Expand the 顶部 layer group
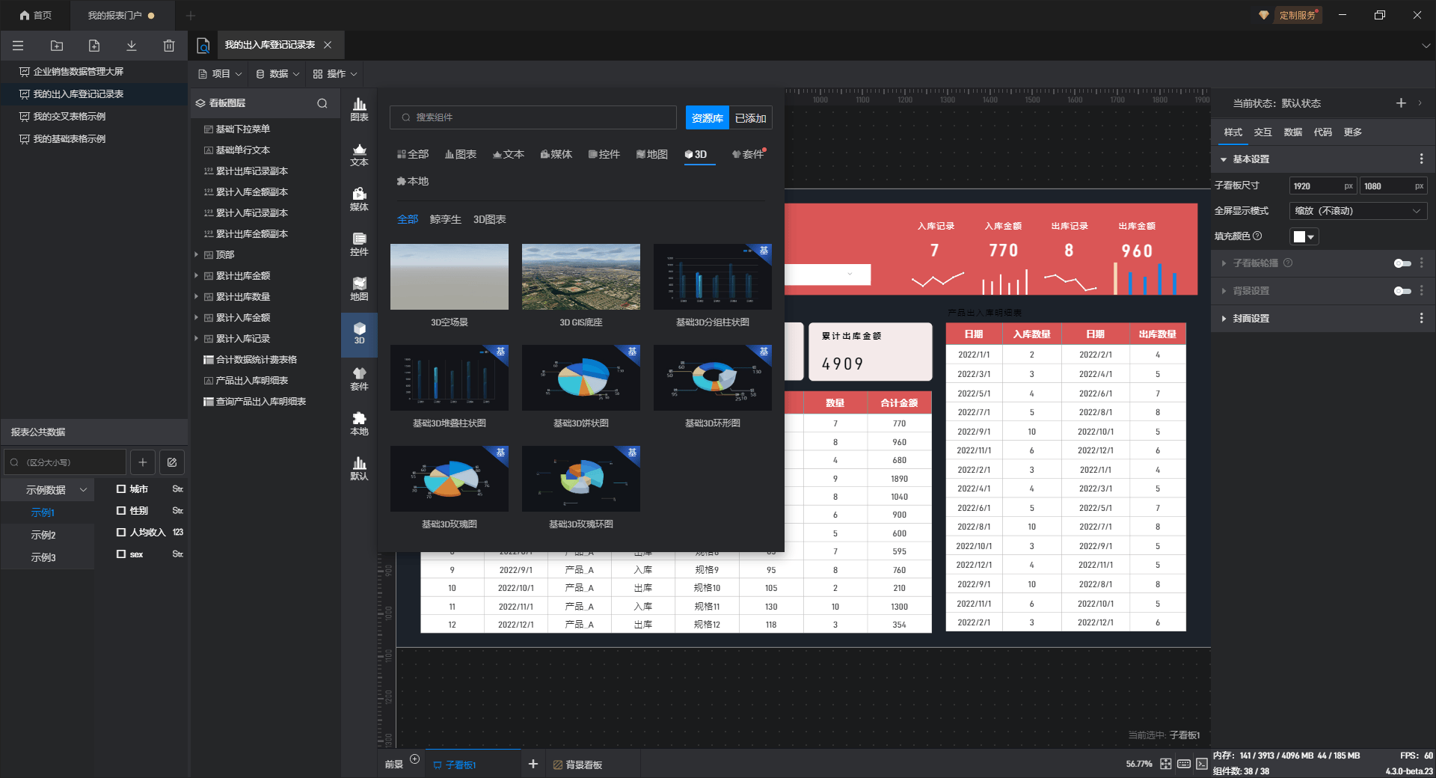Image resolution: width=1436 pixels, height=778 pixels. [197, 255]
